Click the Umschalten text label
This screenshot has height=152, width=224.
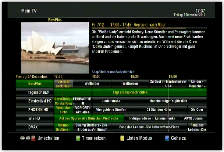click(48, 138)
